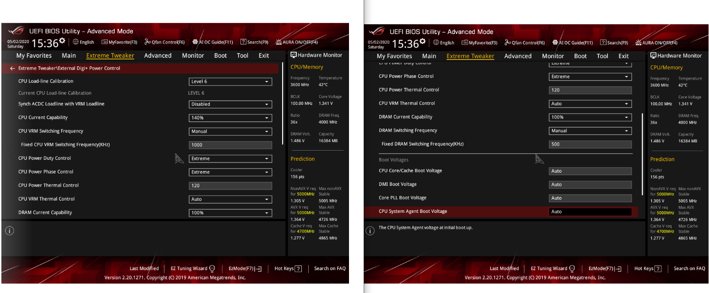709x293 pixels.
Task: Select the Exit tab in right BIOS screen
Action: point(624,56)
